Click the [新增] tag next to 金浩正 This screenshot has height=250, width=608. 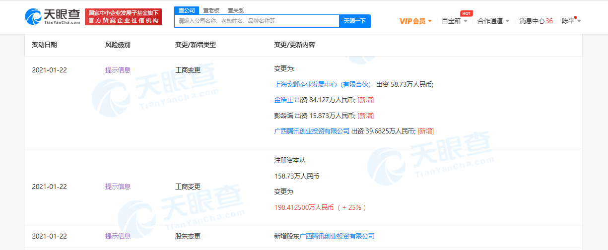[x=366, y=100]
